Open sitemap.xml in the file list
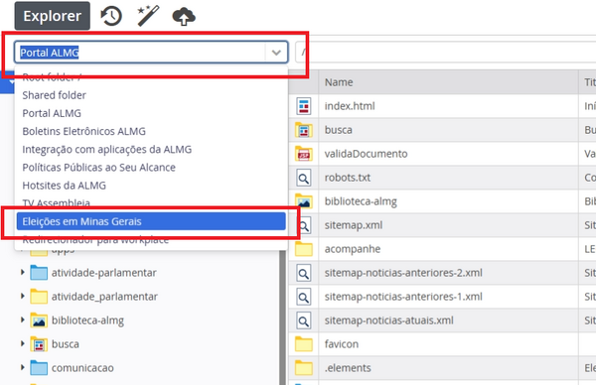596x385 pixels. pyautogui.click(x=354, y=225)
